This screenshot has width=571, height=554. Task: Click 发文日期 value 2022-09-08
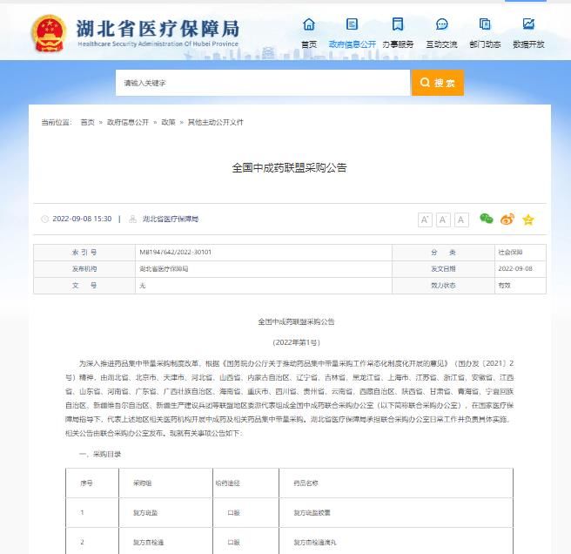[515, 268]
